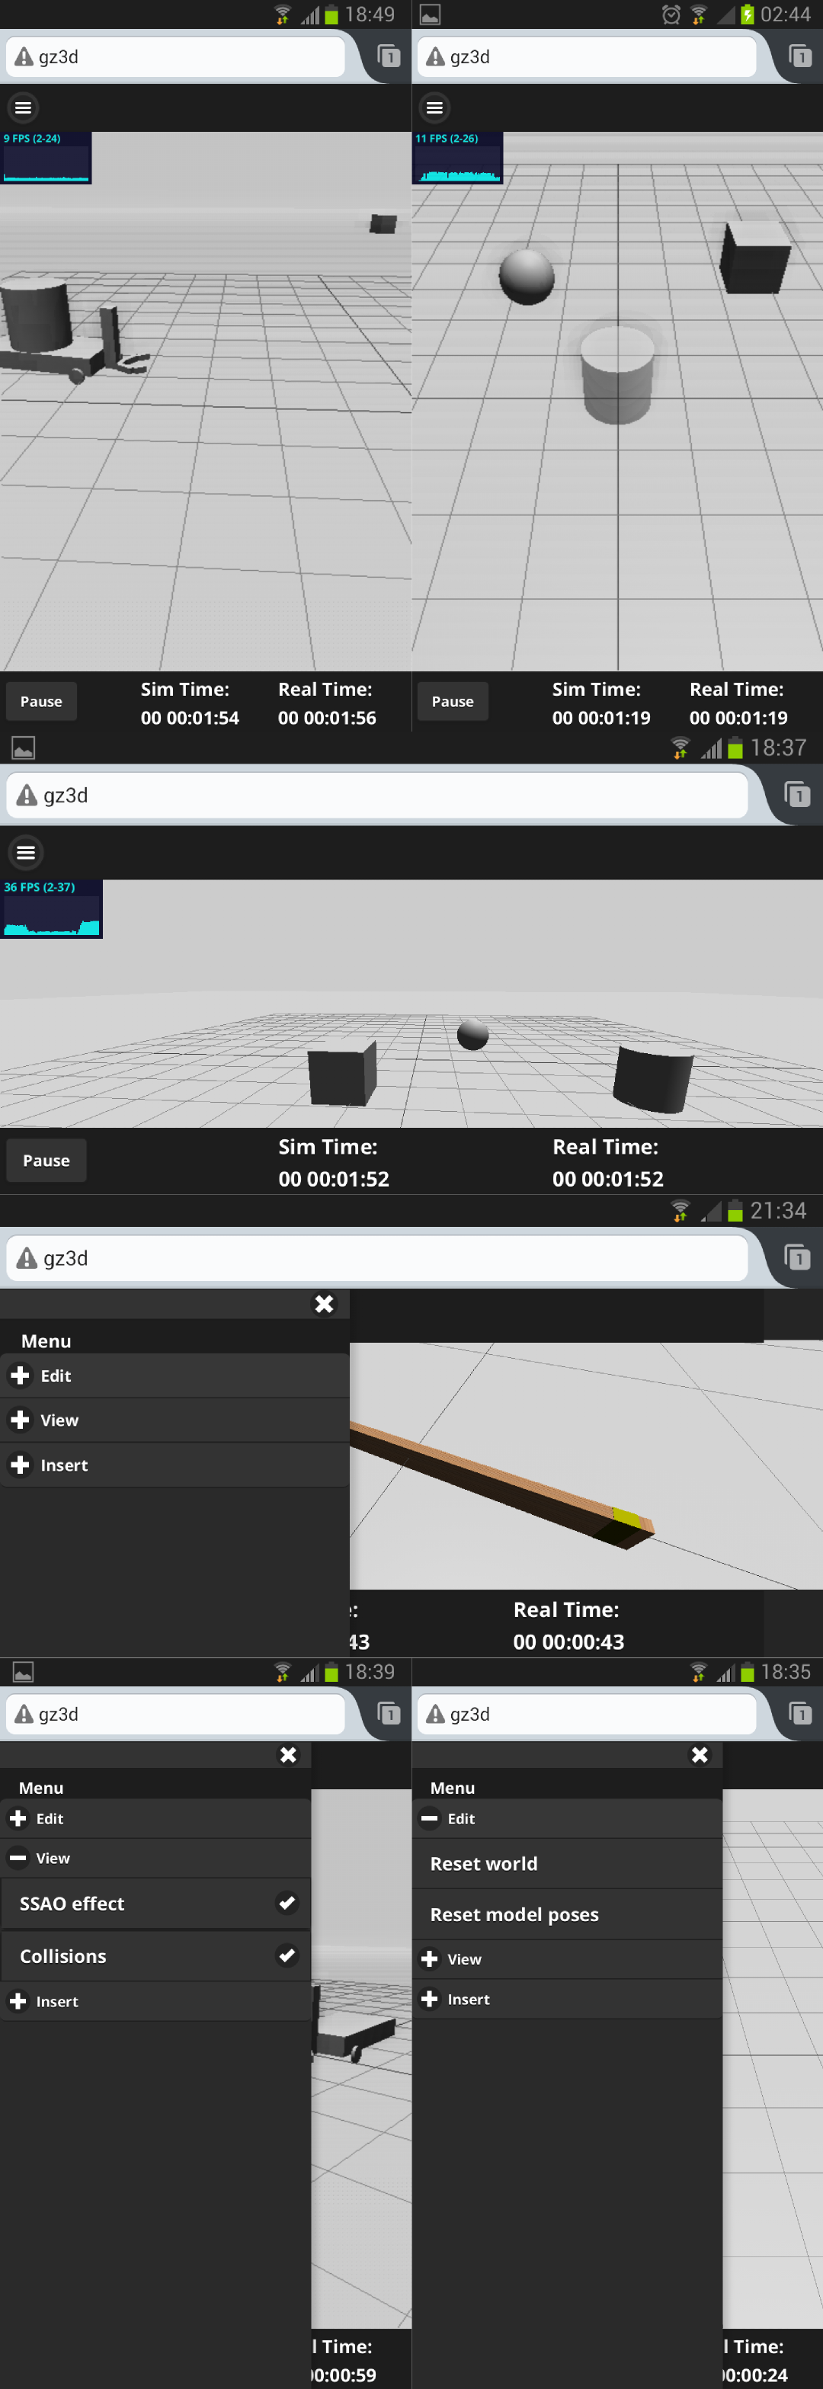Open the hamburger menu above the 11 FPS counter
Screen dimensions: 823x2389
[x=434, y=107]
